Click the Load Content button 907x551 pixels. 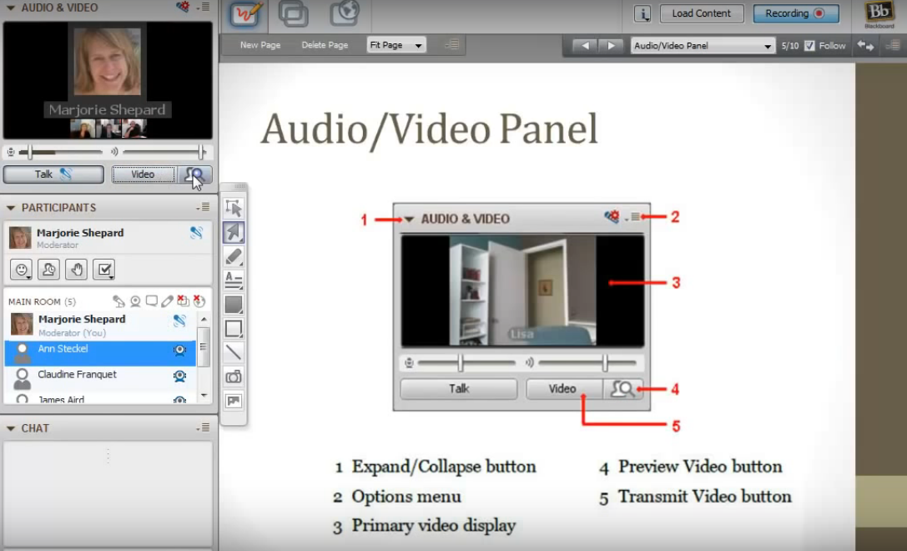pos(702,13)
